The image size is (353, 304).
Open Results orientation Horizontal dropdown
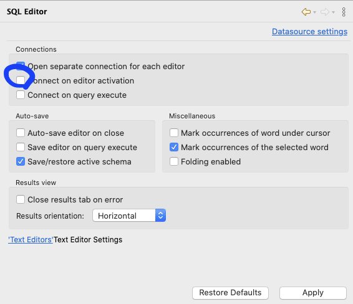pyautogui.click(x=129, y=216)
